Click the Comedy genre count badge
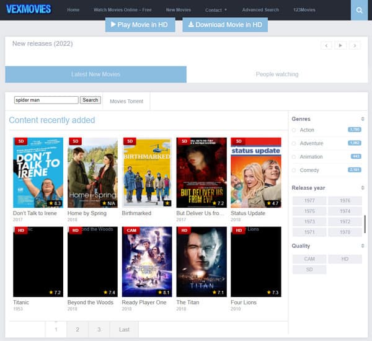This screenshot has width=372, height=341. (x=355, y=170)
